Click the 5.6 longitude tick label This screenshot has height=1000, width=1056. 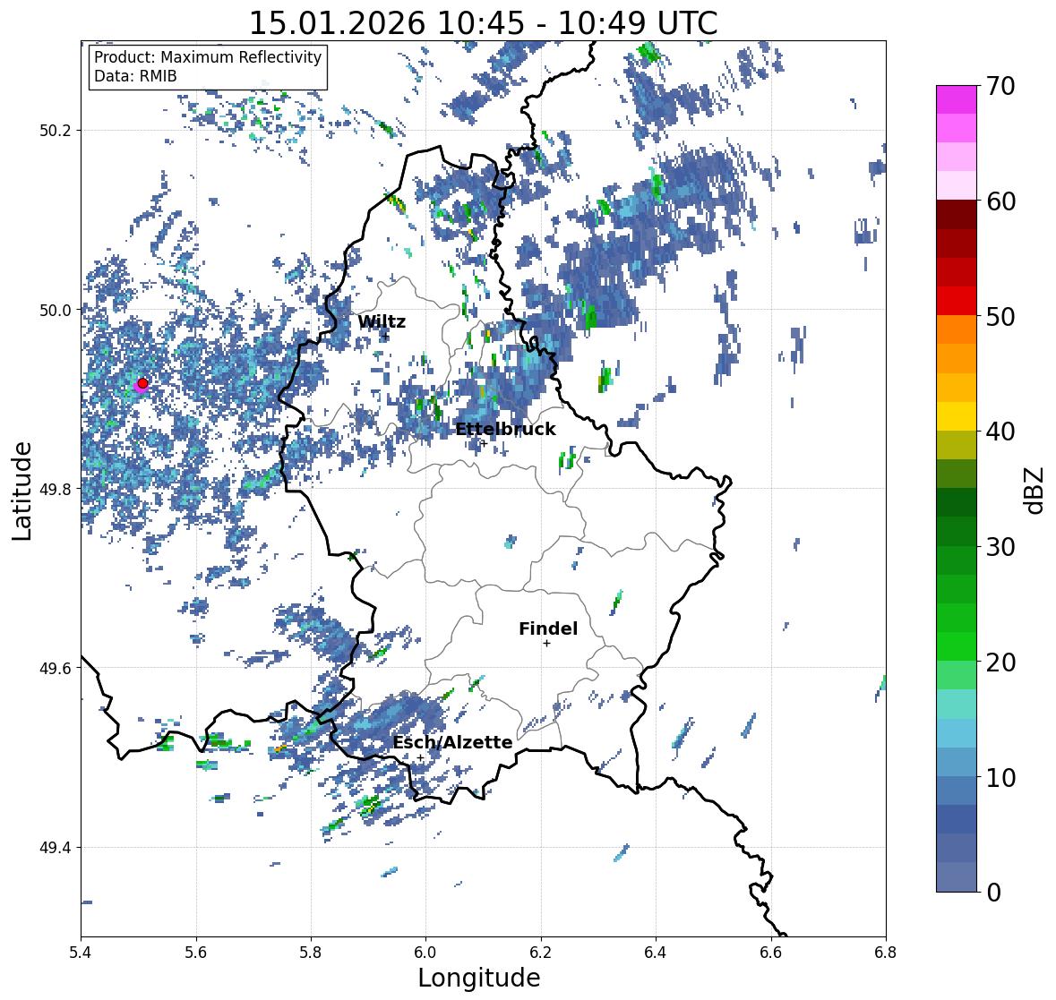(x=196, y=952)
